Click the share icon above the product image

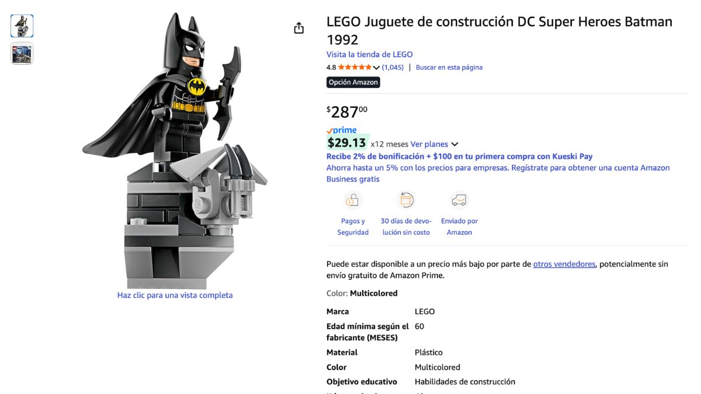coord(299,28)
